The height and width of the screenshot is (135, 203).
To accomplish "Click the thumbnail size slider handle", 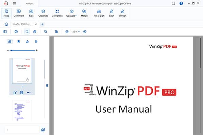I will [12, 51].
